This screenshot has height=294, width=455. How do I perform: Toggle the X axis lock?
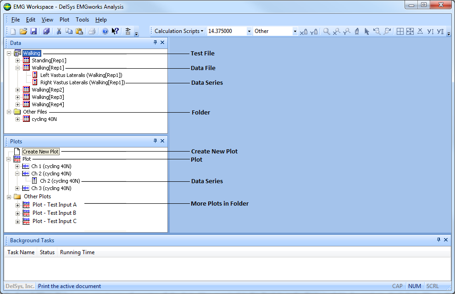[304, 32]
